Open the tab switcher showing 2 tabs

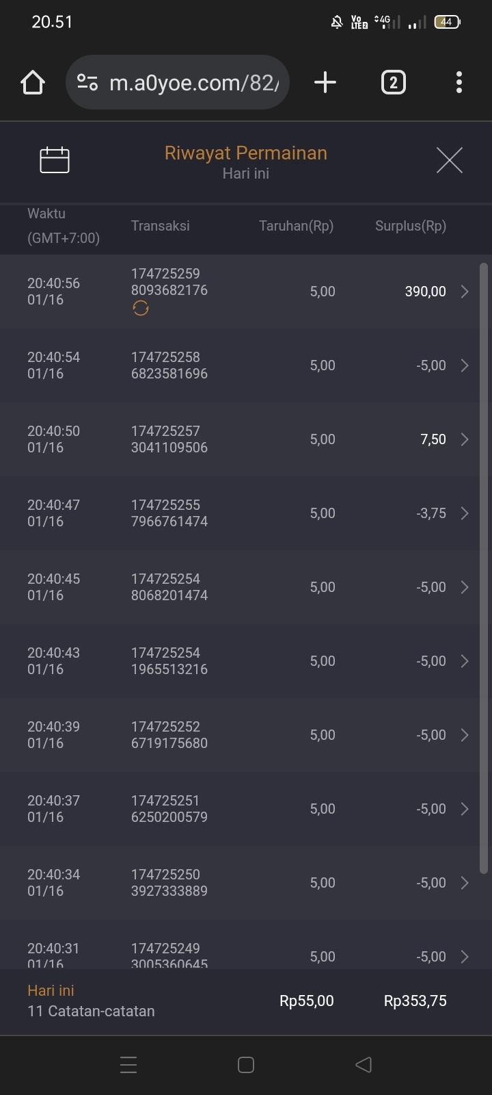393,83
